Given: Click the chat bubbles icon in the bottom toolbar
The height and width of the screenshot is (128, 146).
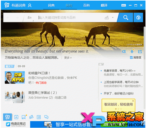Looking at the screenshot, I should [46, 117].
